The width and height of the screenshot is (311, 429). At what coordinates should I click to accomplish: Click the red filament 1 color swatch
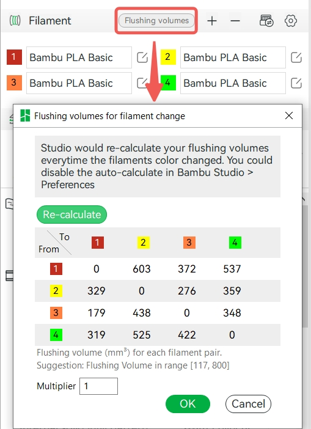pyautogui.click(x=14, y=57)
